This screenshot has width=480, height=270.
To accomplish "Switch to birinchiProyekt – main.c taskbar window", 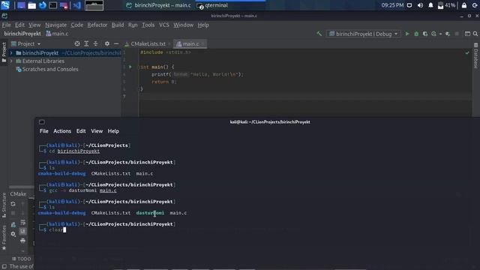I will coord(158,5).
